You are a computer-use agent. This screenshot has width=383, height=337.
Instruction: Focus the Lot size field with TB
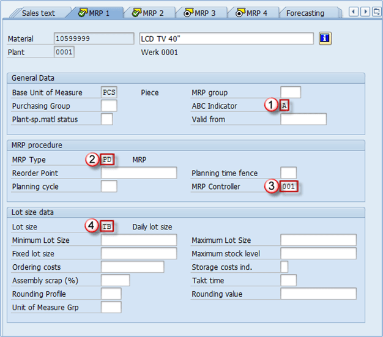click(108, 227)
